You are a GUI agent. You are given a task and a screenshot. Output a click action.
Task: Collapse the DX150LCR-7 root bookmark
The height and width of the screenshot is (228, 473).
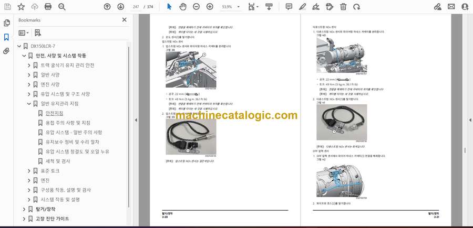click(19, 46)
